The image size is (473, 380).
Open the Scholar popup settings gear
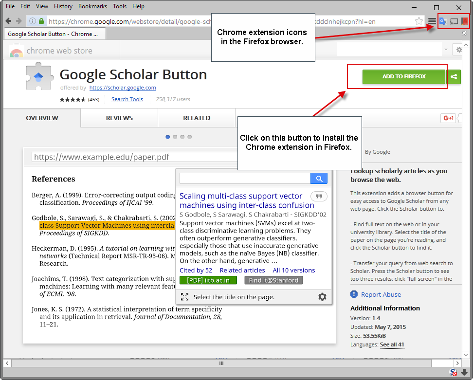[x=322, y=297]
